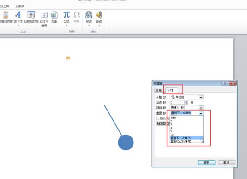Expand the WordArt dropdown arrow
The height and width of the screenshot is (179, 247).
pos(18,25)
